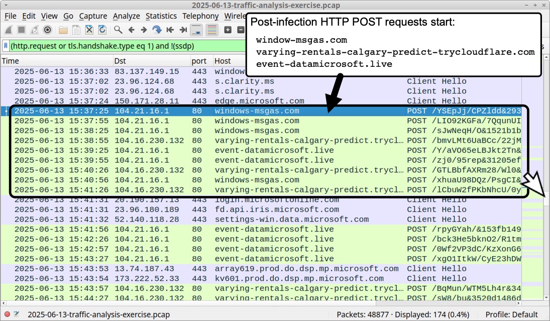Click the display filter bookmark icon
The height and width of the screenshot is (321, 550).
(x=6, y=46)
